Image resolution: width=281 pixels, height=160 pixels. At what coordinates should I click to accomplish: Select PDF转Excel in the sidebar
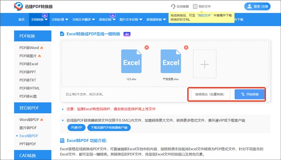(x=29, y=64)
